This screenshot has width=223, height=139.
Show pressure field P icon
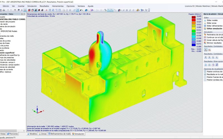[x=206, y=57]
